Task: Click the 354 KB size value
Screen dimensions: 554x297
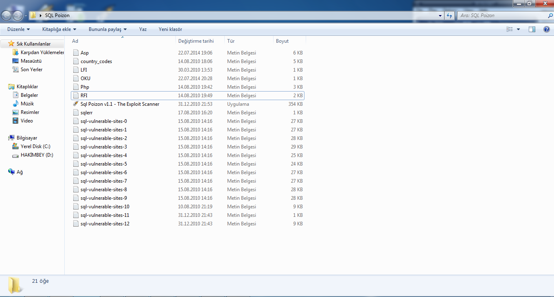Action: [x=295, y=104]
